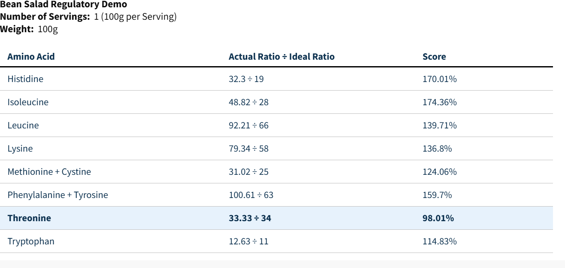
Task: Click the Bean Salad Regulatory Demo title
Action: click(x=63, y=5)
